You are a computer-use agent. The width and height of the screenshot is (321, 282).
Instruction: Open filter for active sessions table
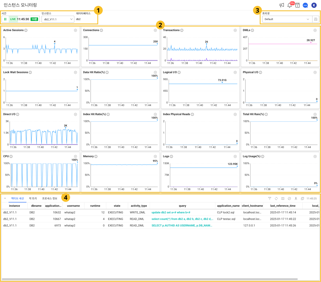coord(270,199)
